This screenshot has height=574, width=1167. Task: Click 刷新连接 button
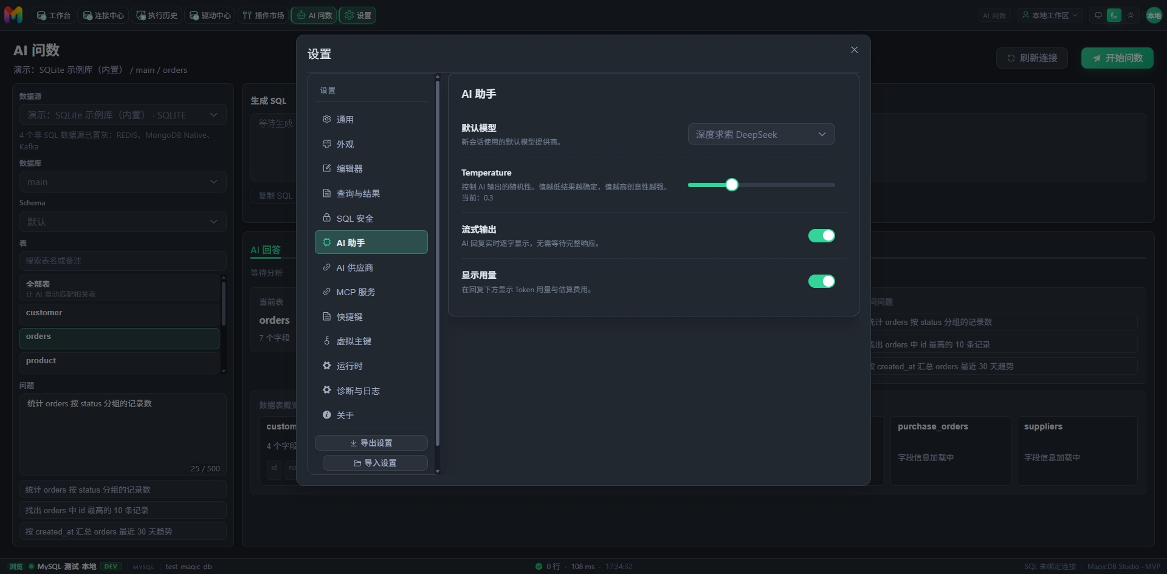1032,58
